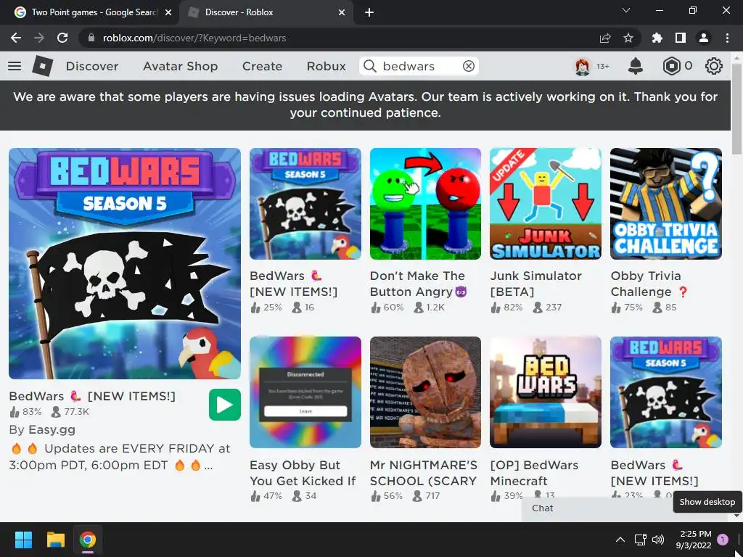Click the page vertical scrollbar

(736, 109)
